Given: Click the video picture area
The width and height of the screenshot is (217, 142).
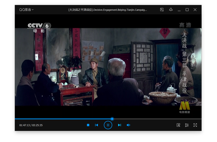Looking at the screenshot, I should pyautogui.click(x=108, y=67).
